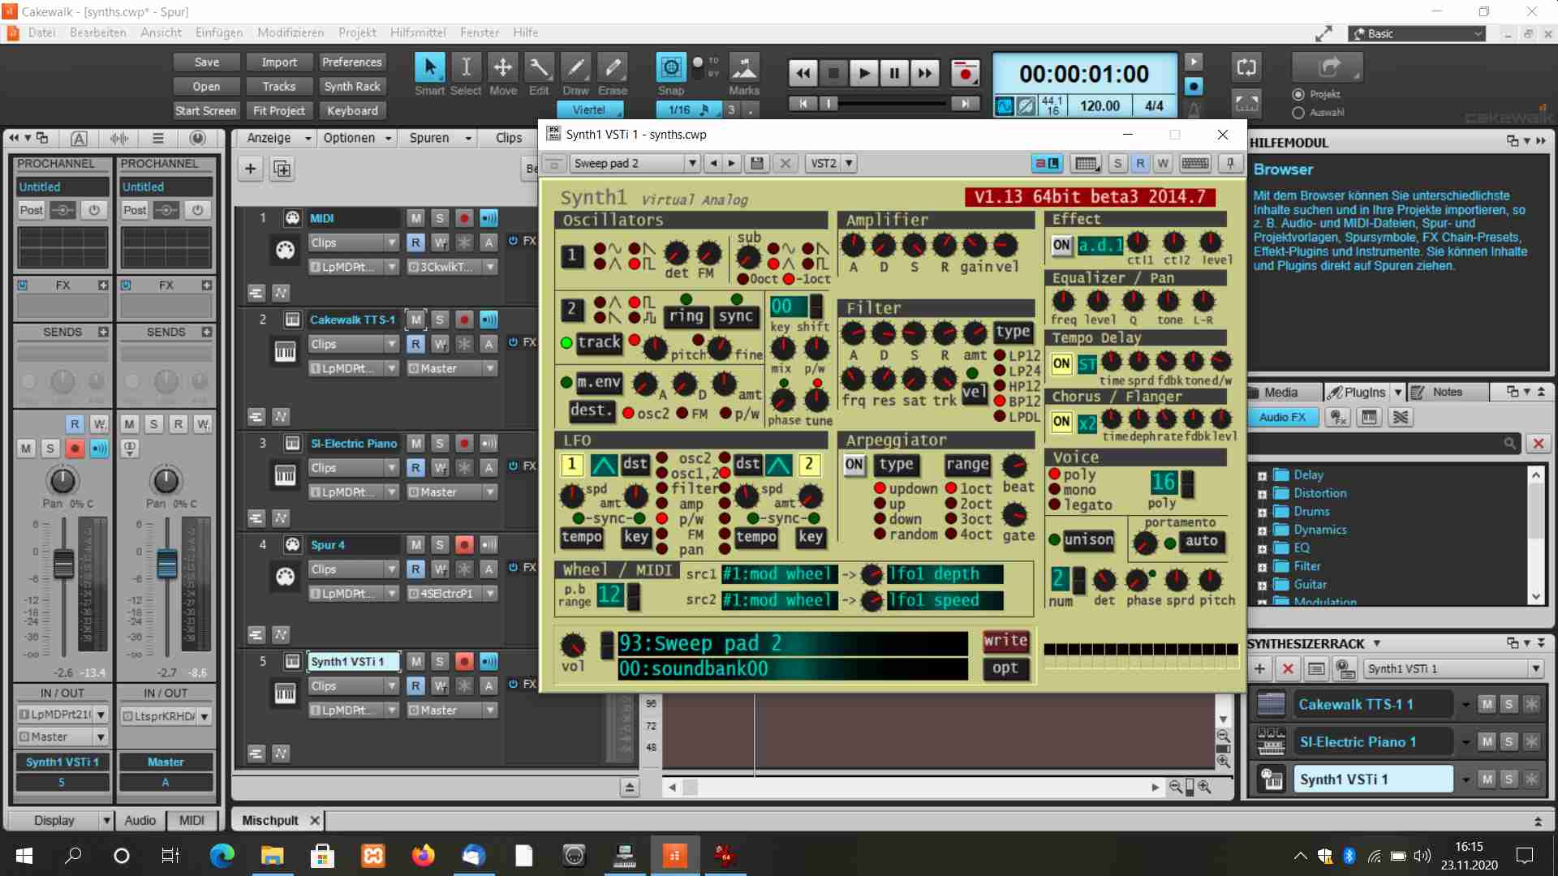1558x876 pixels.
Task: Arm recording on SI-Electric Piano track
Action: point(464,444)
